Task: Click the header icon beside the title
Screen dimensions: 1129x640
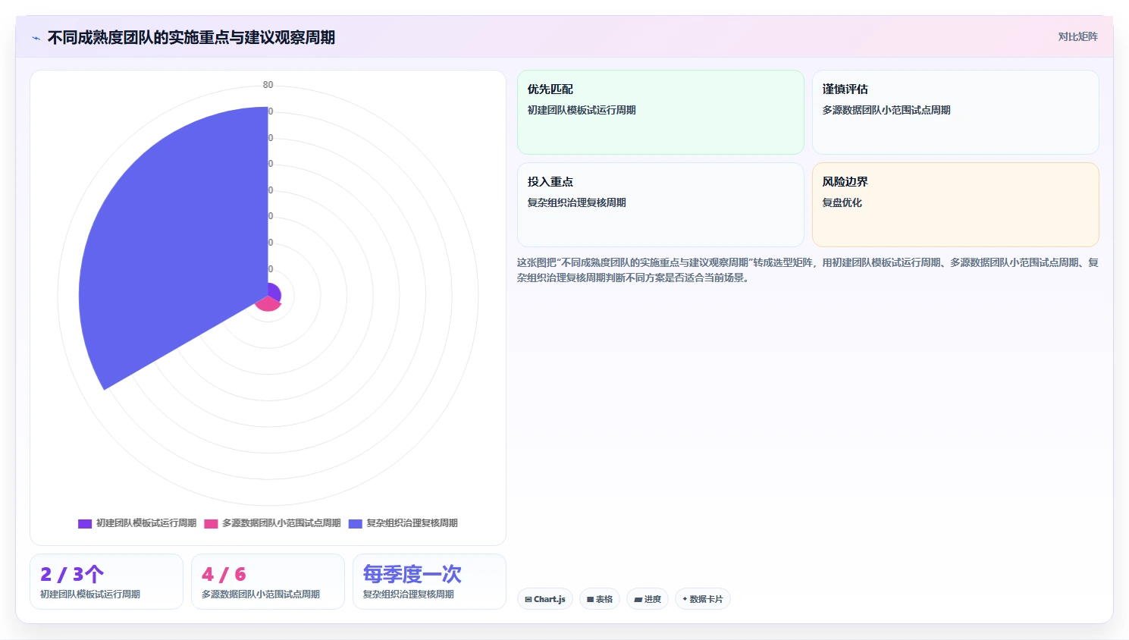Action: click(36, 38)
